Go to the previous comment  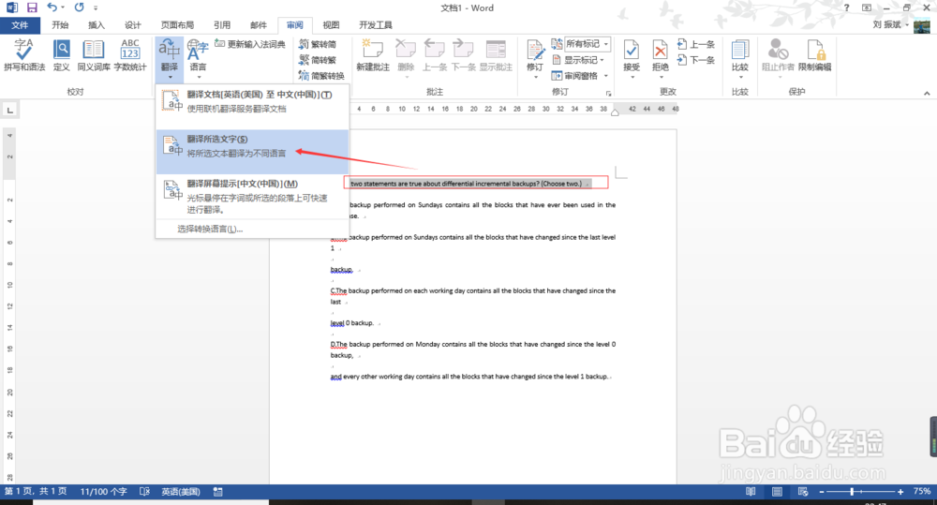(x=435, y=55)
